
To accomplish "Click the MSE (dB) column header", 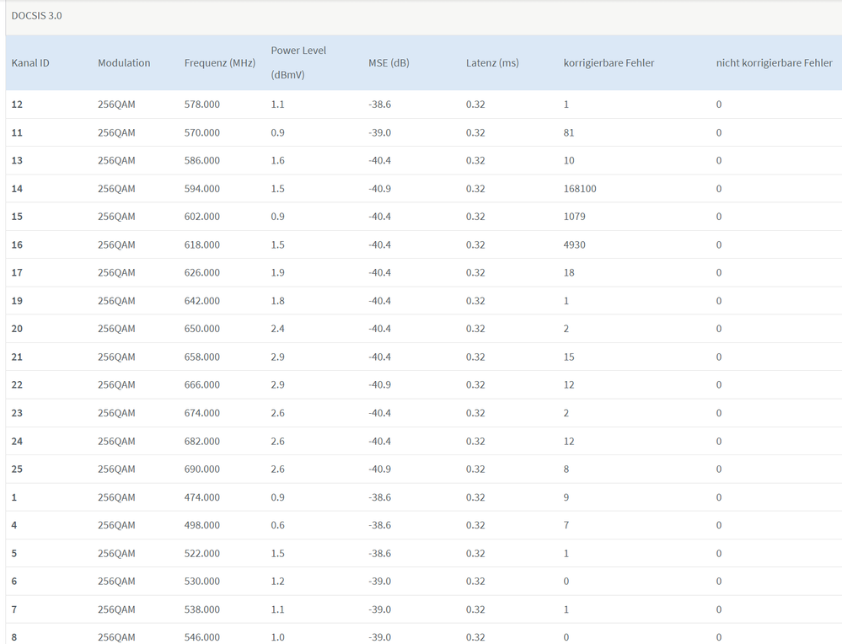I will coord(389,63).
